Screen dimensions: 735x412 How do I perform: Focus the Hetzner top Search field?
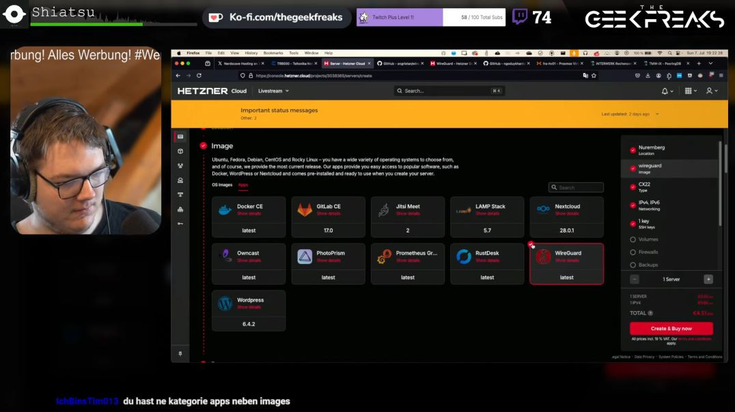[x=449, y=91]
